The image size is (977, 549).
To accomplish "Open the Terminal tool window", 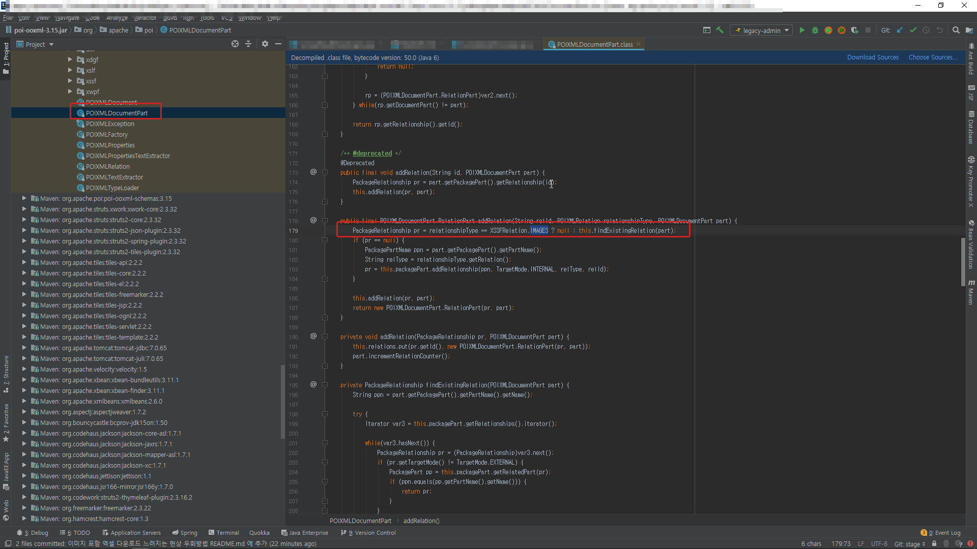I will point(223,533).
